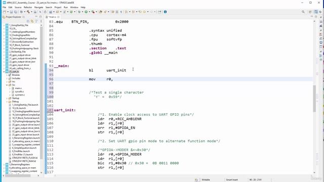This screenshot has width=324, height=182.
Task: Click the Search magnifier in toolbar
Action: pos(303,12)
